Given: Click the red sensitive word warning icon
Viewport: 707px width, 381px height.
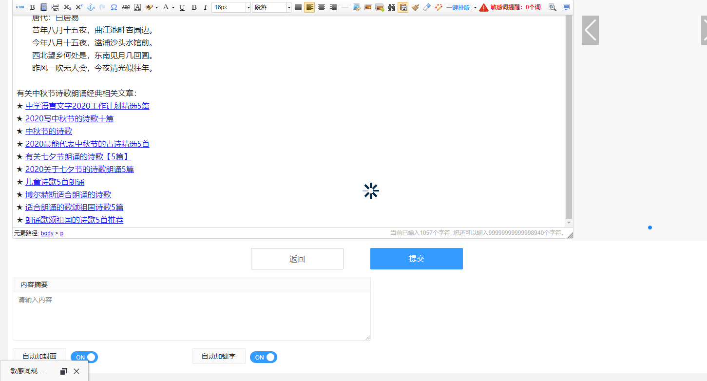Looking at the screenshot, I should pyautogui.click(x=484, y=7).
